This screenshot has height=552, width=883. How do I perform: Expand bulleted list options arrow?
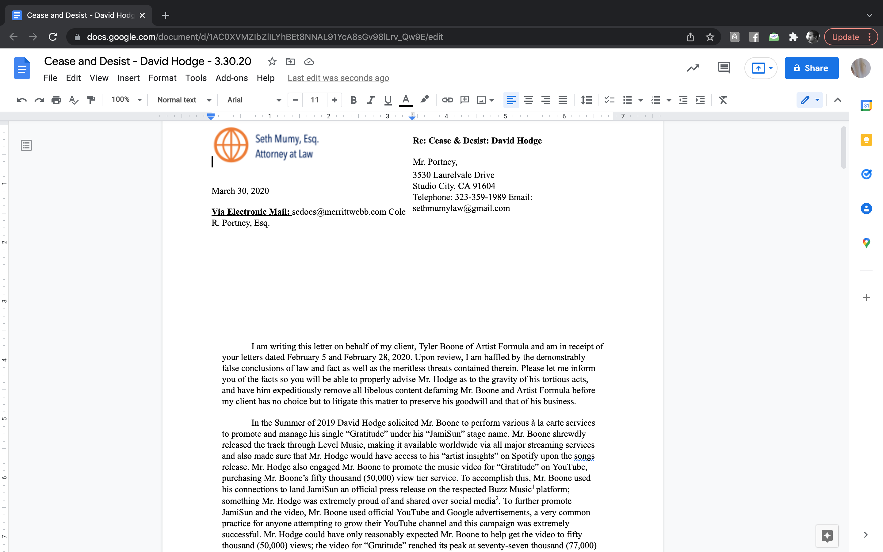tap(640, 100)
